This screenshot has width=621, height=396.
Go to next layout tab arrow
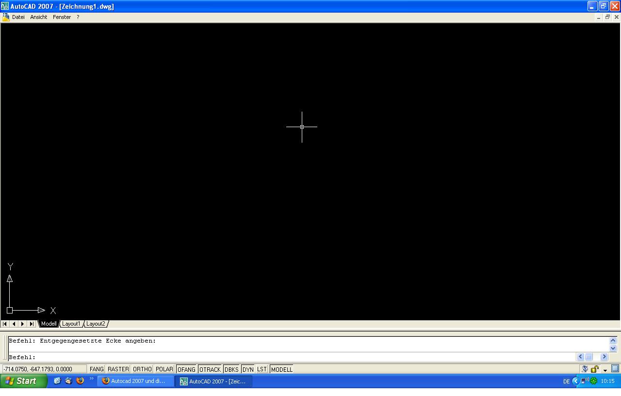[22, 324]
